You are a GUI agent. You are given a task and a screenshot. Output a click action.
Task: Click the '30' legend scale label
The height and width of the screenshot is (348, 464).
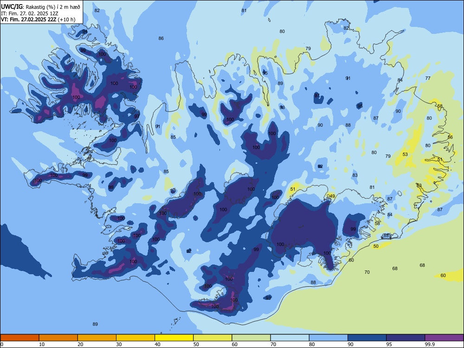click(x=119, y=344)
